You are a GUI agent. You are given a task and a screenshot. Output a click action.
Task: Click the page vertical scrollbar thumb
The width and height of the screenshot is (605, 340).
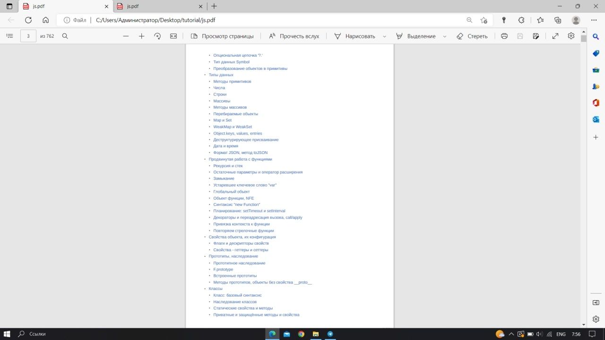click(x=584, y=39)
